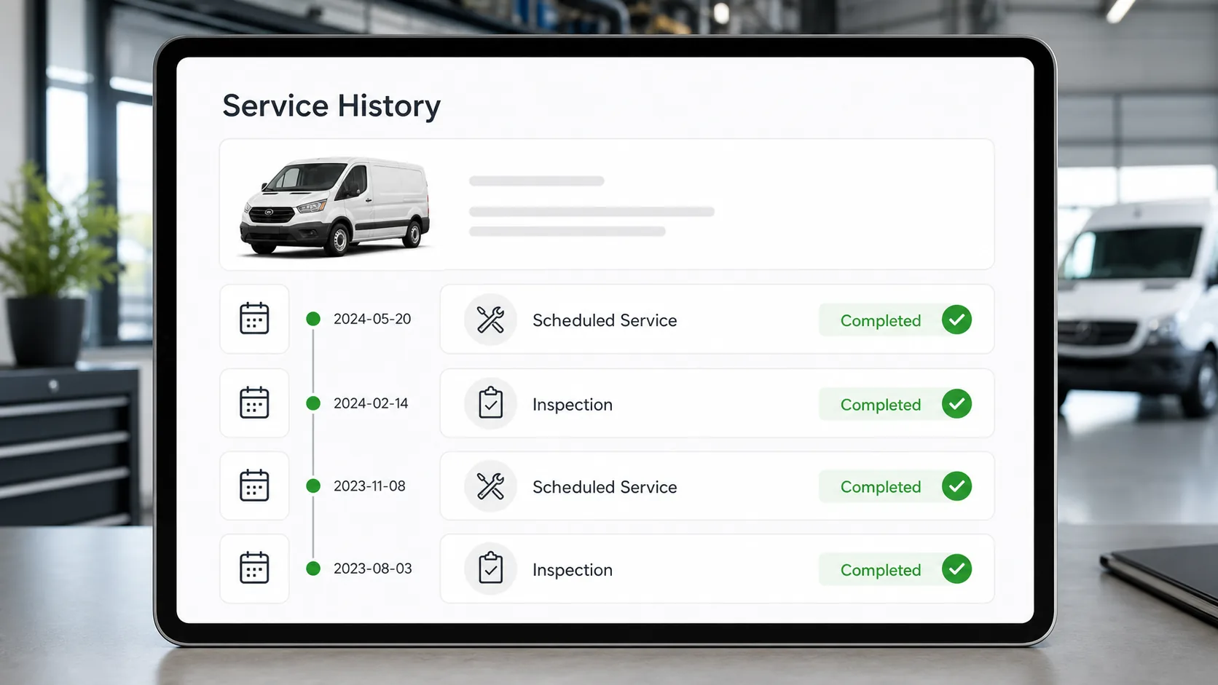The image size is (1218, 685).
Task: Click the green checkmark on the 2023-11-08 row
Action: 956,486
